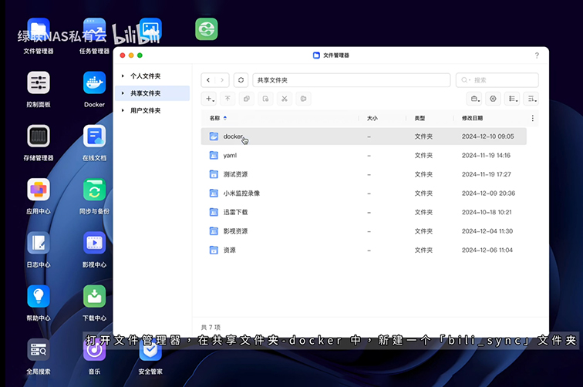This screenshot has height=387, width=583.
Task: Launch 存储管理器 storage manager
Action: pos(39,136)
